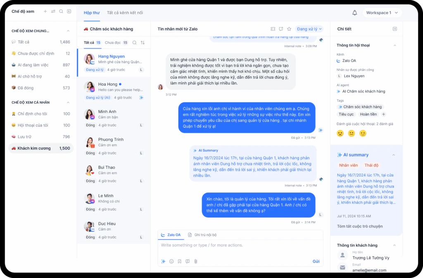Open search in the Chế độ xem header
This screenshot has width=423, height=278.
click(x=61, y=11)
